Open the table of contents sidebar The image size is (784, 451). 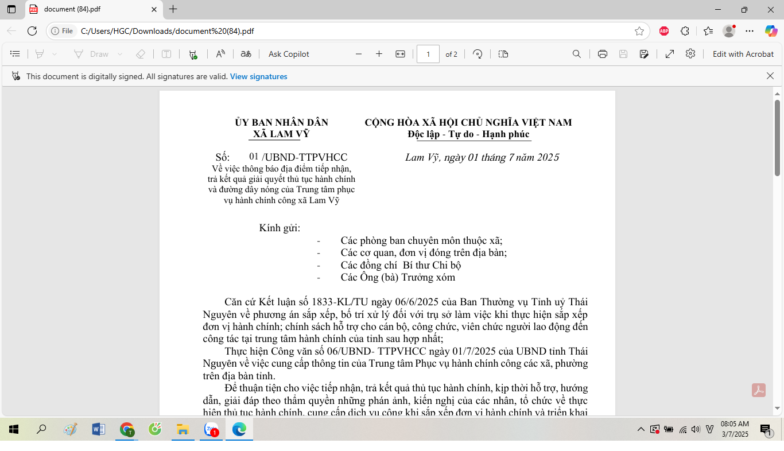click(x=15, y=54)
